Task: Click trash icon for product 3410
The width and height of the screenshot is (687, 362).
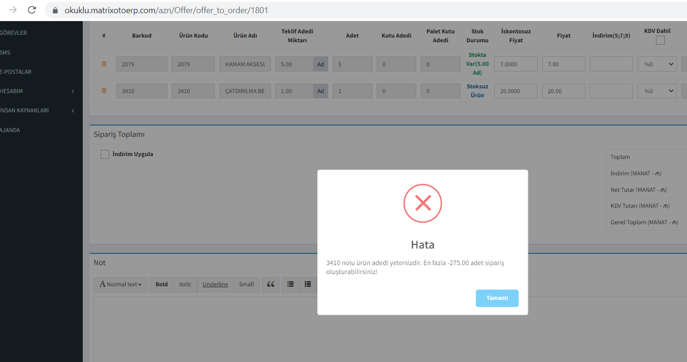Action: (104, 91)
